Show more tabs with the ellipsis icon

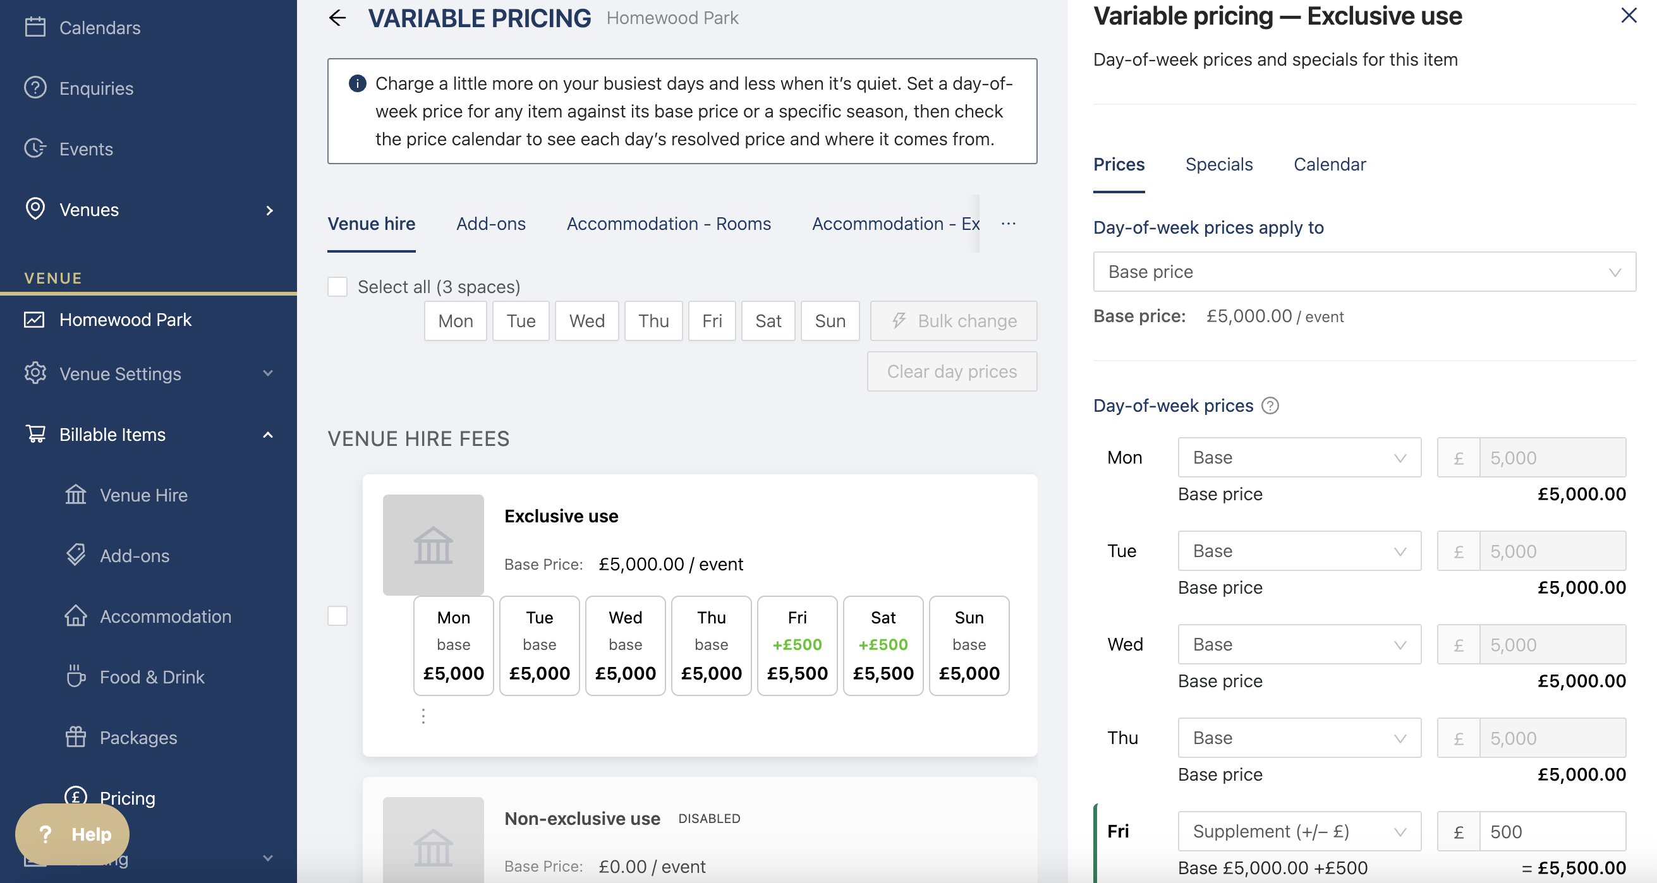point(1009,224)
